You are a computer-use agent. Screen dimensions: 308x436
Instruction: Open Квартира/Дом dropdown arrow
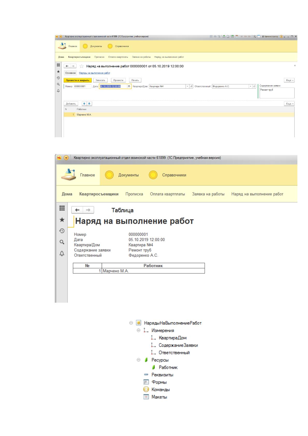[x=188, y=86]
